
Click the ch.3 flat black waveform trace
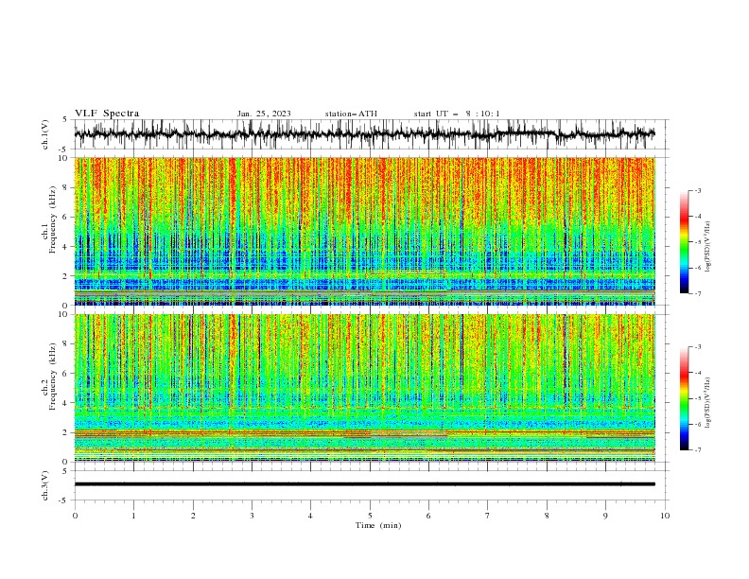[364, 484]
